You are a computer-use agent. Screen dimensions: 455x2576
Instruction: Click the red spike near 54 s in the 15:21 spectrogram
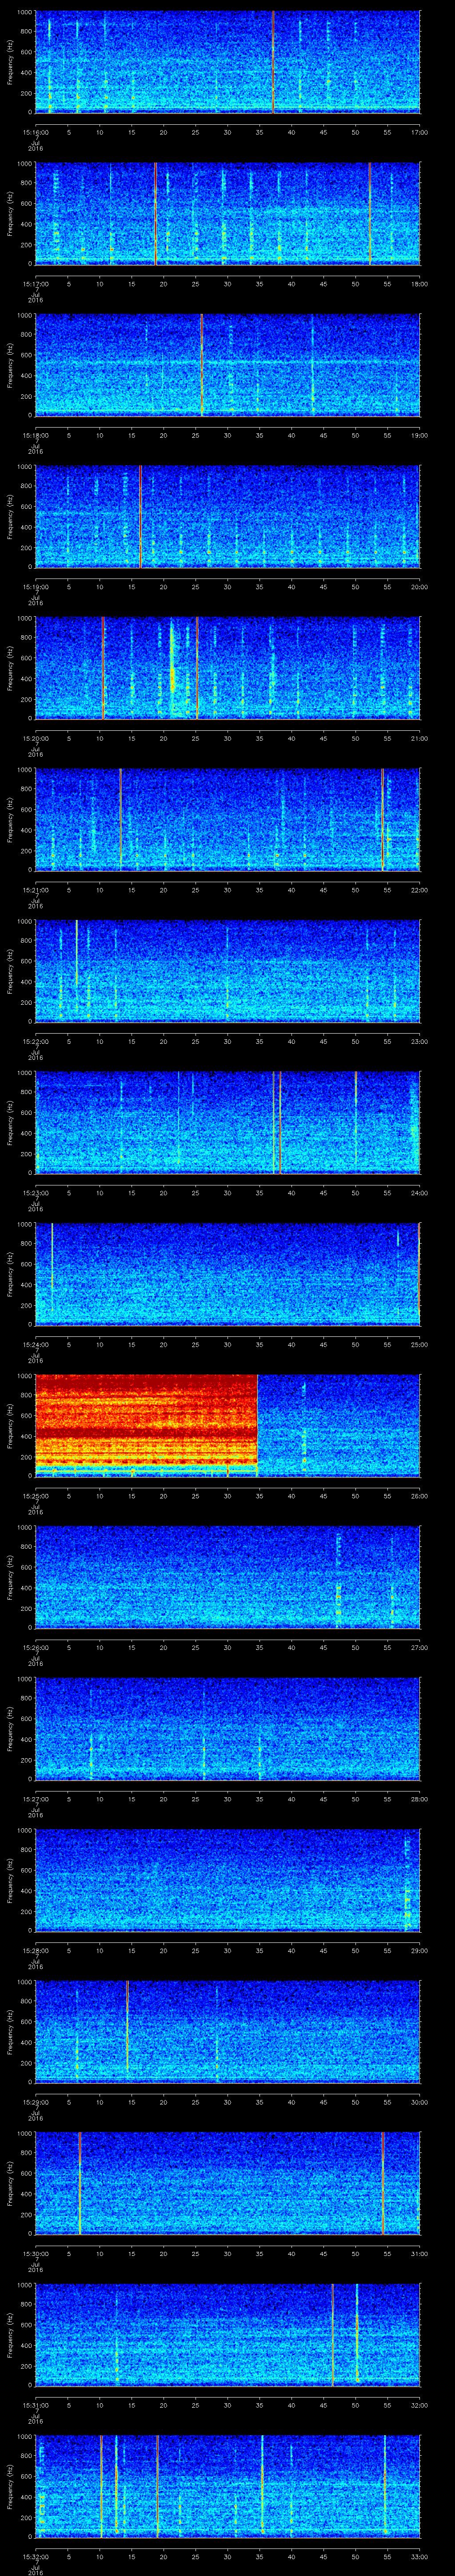click(x=382, y=819)
